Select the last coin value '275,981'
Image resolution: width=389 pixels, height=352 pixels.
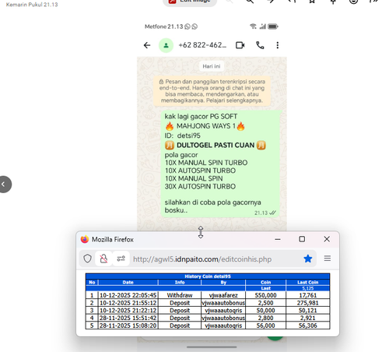click(308, 303)
